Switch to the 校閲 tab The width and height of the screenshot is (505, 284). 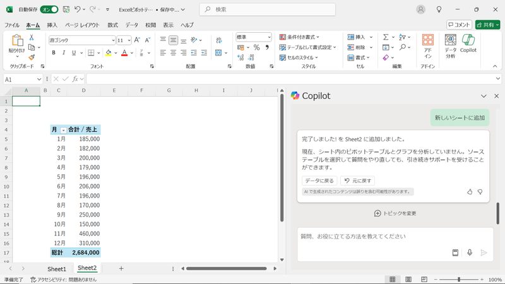tap(150, 25)
